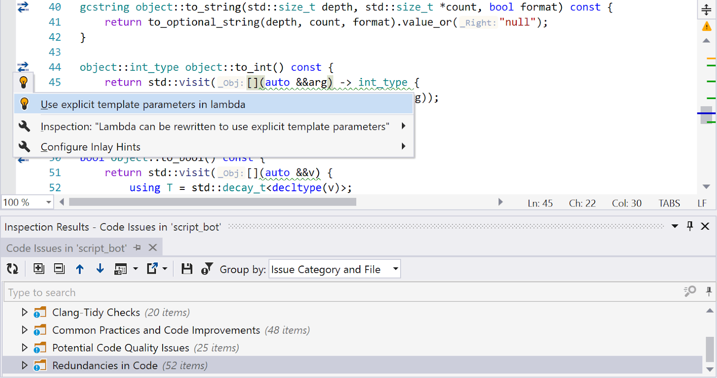Click the export results icon
This screenshot has height=378, width=717.
click(152, 269)
